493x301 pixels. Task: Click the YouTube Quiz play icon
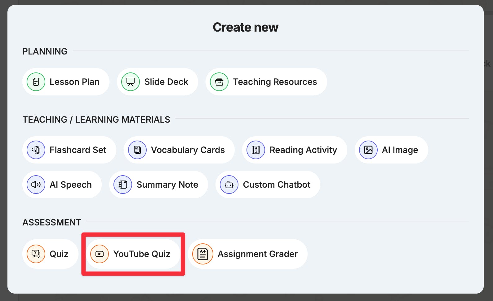pos(100,254)
